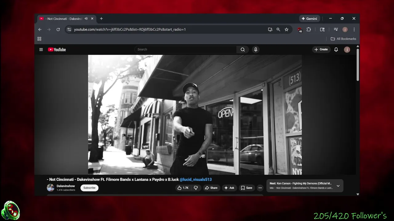
Task: Click the Ask button
Action: click(229, 188)
